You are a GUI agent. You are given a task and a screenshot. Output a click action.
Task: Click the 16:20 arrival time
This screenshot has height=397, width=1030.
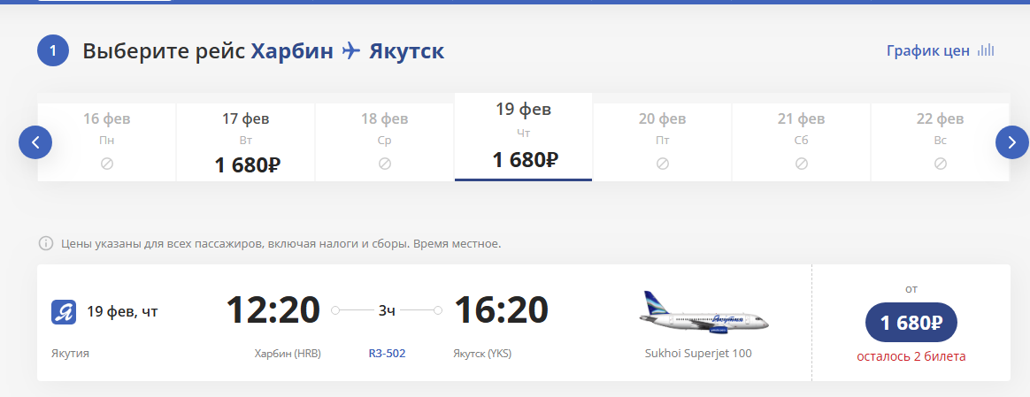tap(501, 309)
